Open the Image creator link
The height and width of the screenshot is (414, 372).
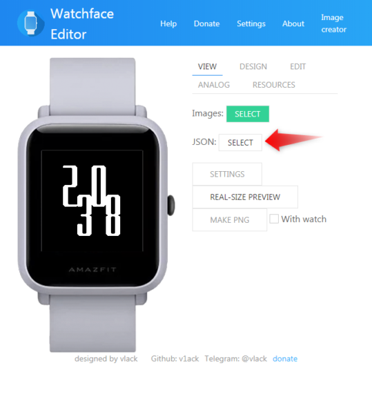click(334, 23)
